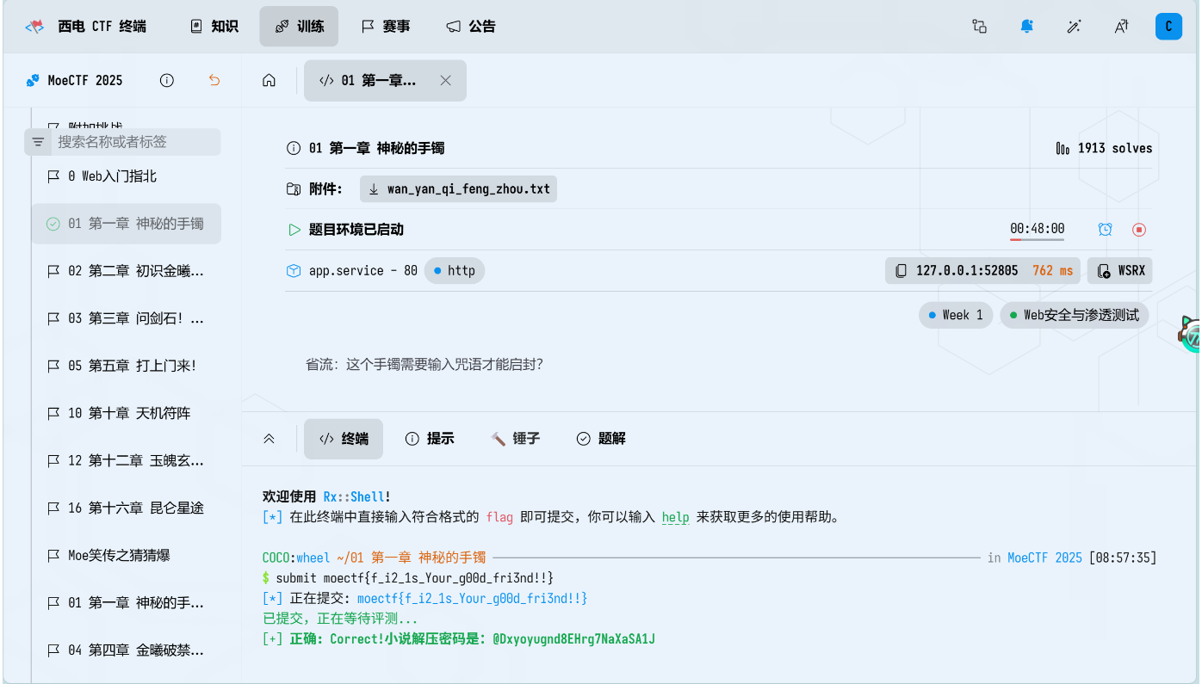Download the wan_yan_qi_feng_zhou.txt attachment
The height and width of the screenshot is (684, 1202).
click(458, 188)
